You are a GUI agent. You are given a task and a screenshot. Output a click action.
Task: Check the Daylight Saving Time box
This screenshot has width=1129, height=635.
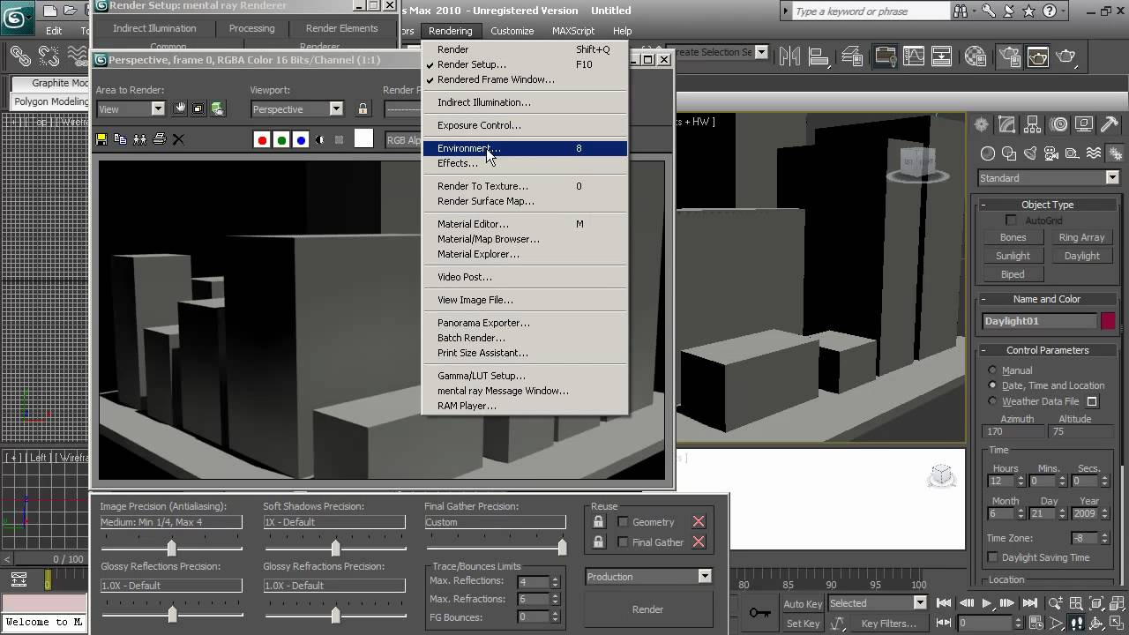click(993, 557)
